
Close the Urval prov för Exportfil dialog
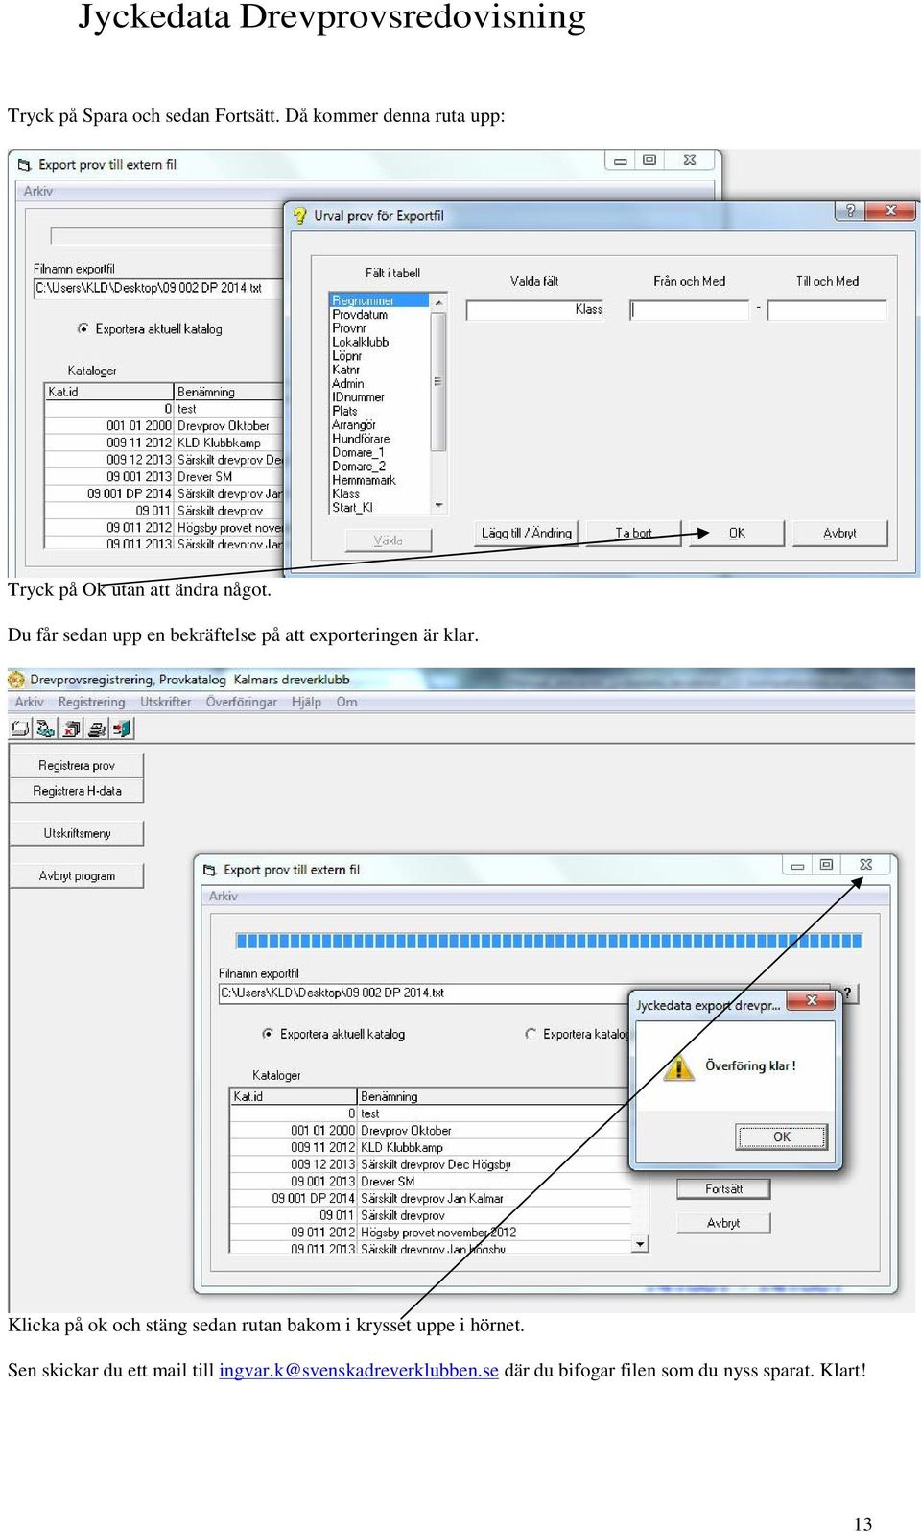pos(891,210)
